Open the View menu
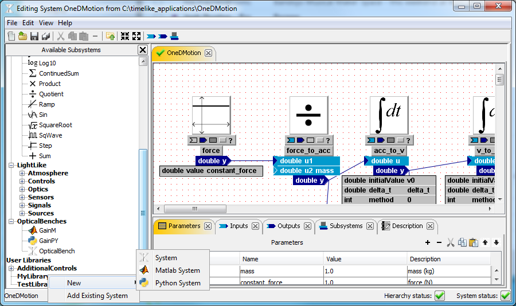This screenshot has height=306, width=516. tap(46, 23)
